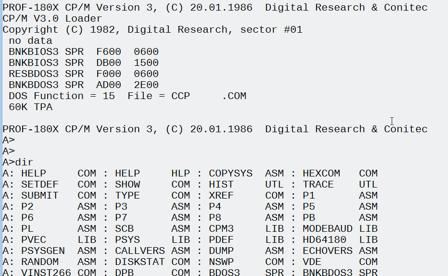Click the MODEBAUD LIB file entry
The height and width of the screenshot is (276, 448).
click(x=340, y=229)
